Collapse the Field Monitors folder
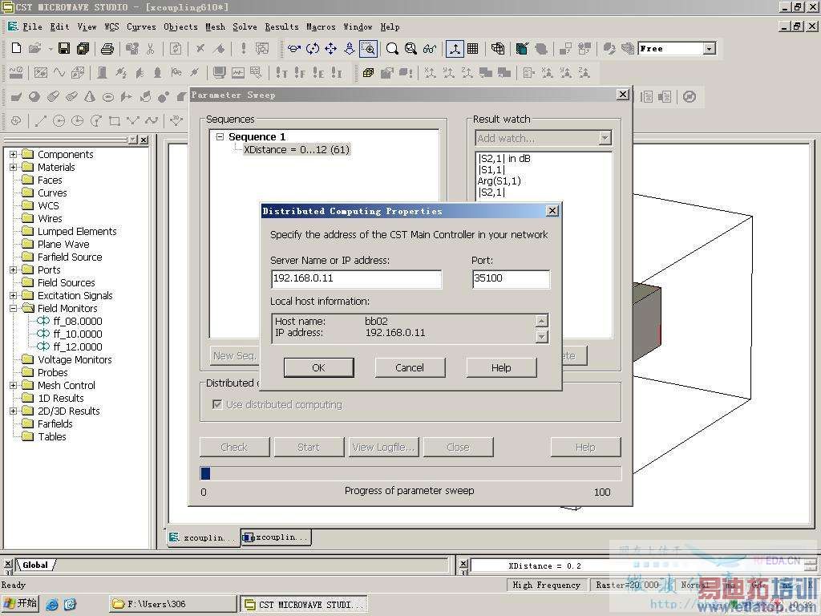Image resolution: width=821 pixels, height=616 pixels. point(13,309)
